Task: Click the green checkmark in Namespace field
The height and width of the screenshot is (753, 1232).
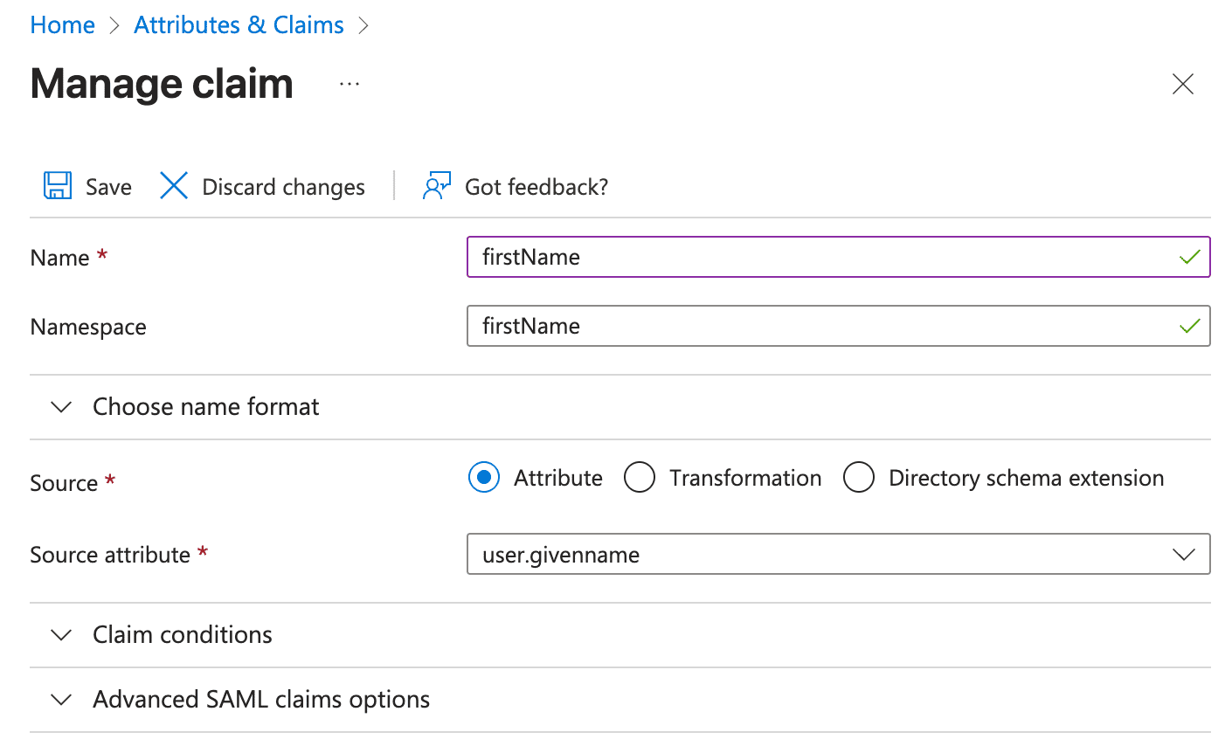Action: 1189,326
